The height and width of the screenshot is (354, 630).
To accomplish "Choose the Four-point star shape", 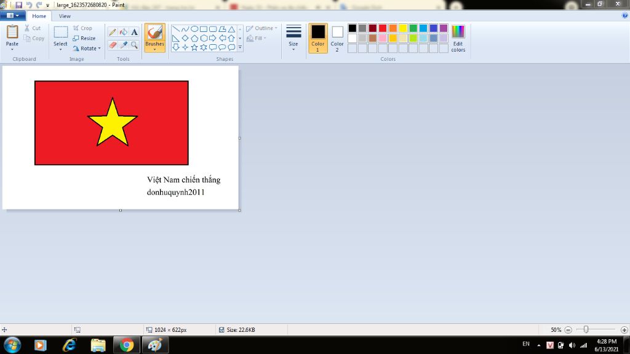I will [185, 47].
